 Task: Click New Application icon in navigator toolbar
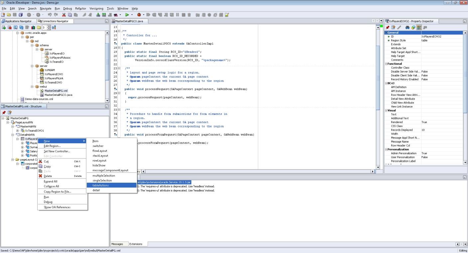pos(4,28)
